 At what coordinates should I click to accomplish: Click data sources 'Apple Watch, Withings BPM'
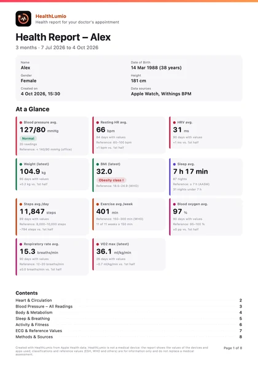point(161,94)
